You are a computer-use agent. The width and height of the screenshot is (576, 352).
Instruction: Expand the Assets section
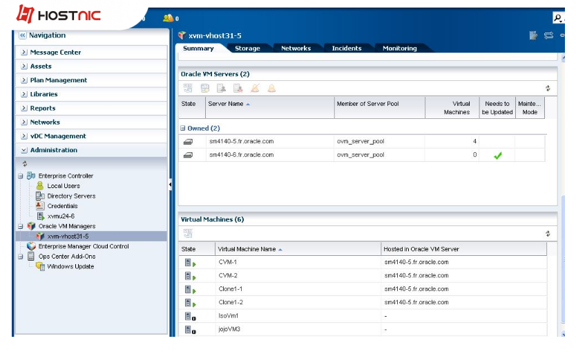[x=24, y=66]
